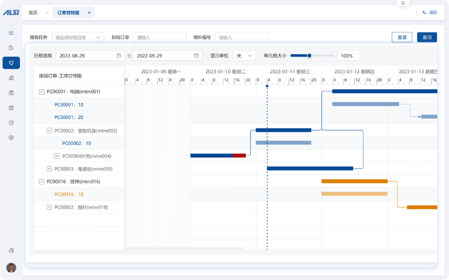449x280 pixels.
Task: Click the 重置 reset button
Action: click(x=402, y=37)
